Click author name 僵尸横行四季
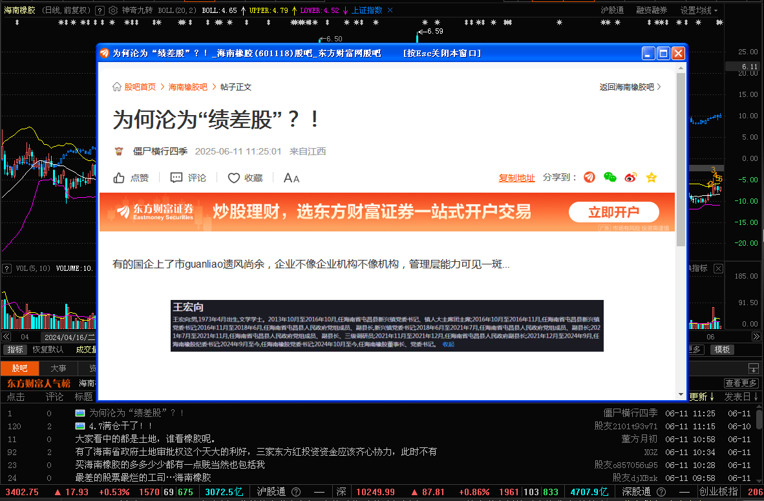764x501 pixels. click(x=160, y=151)
